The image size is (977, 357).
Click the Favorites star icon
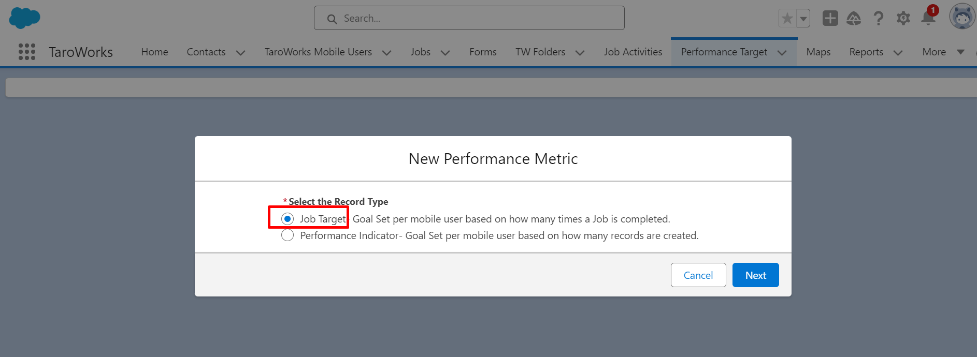pos(787,19)
